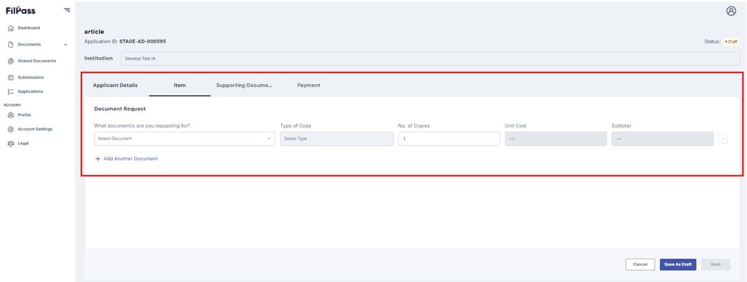Open the user account avatar icon

[x=731, y=11]
